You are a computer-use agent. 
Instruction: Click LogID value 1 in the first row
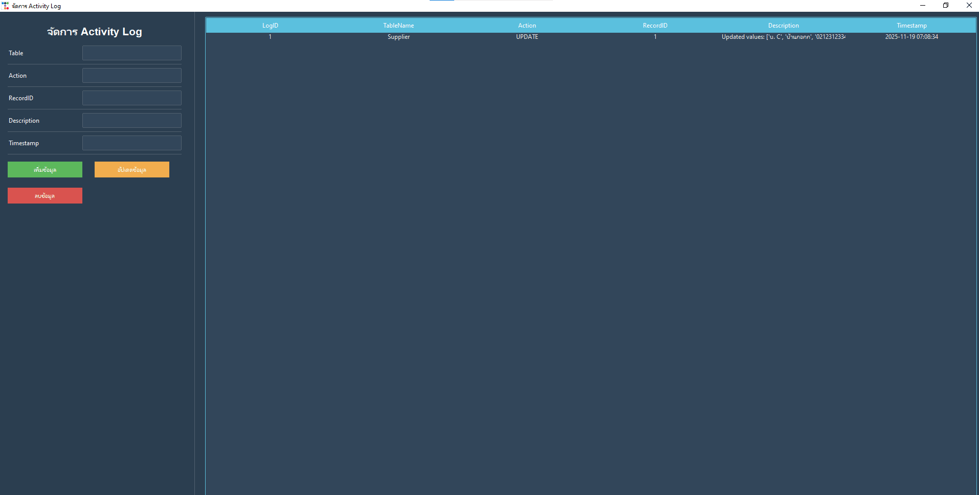270,37
